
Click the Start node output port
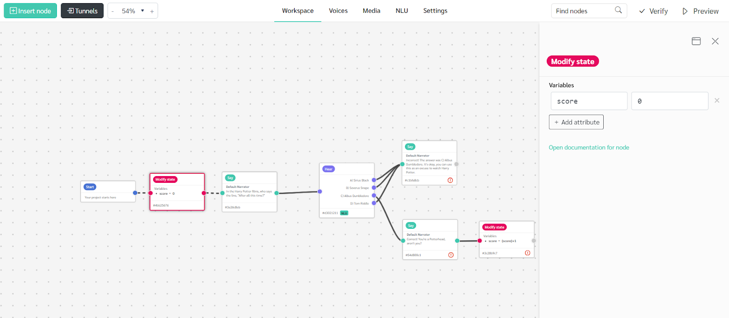(x=135, y=193)
